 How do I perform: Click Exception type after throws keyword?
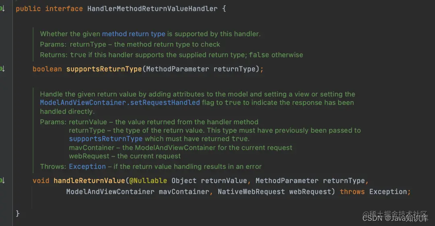[388, 192]
